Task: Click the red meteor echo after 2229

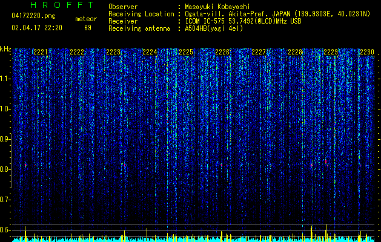Action: point(326,162)
